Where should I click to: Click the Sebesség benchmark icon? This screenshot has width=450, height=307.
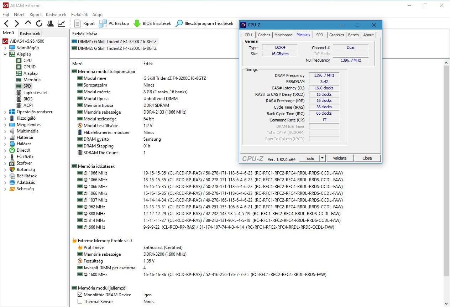(x=12, y=189)
